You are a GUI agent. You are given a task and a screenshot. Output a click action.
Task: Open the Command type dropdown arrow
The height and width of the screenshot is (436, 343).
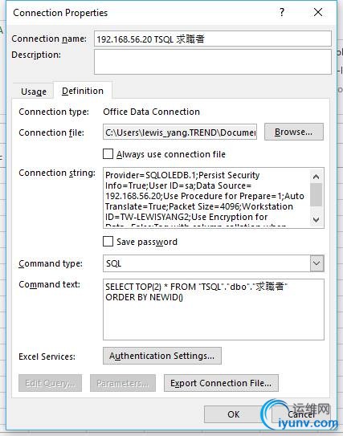click(316, 263)
